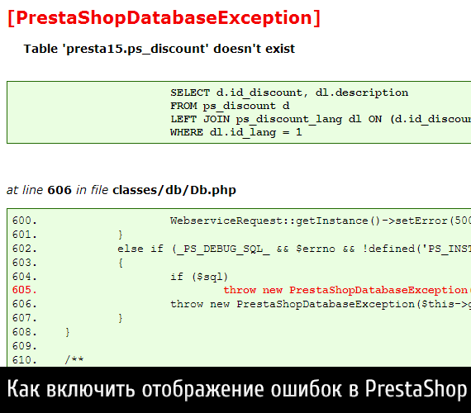Click the Russian caption about PrestaShop errors
Viewport: 471px width, 413px height.
(x=236, y=389)
